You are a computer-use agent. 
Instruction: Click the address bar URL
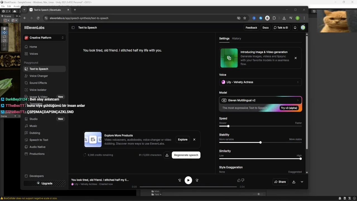pos(79,18)
